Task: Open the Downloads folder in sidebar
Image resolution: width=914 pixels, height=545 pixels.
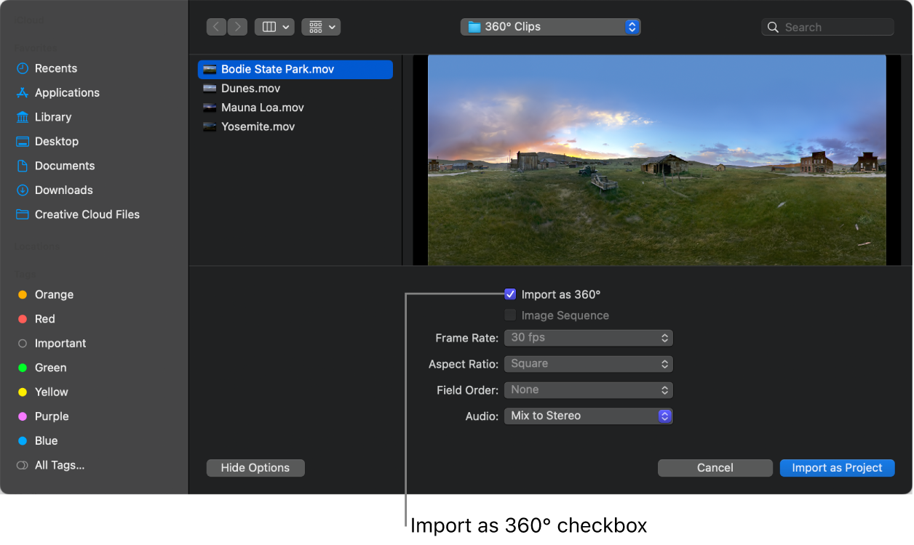Action: [x=64, y=190]
